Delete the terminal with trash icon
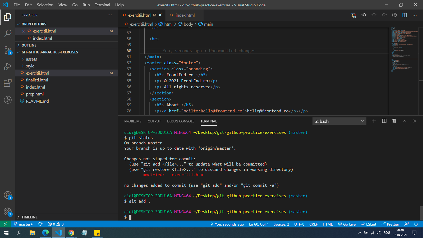The image size is (423, 238). tap(394, 121)
